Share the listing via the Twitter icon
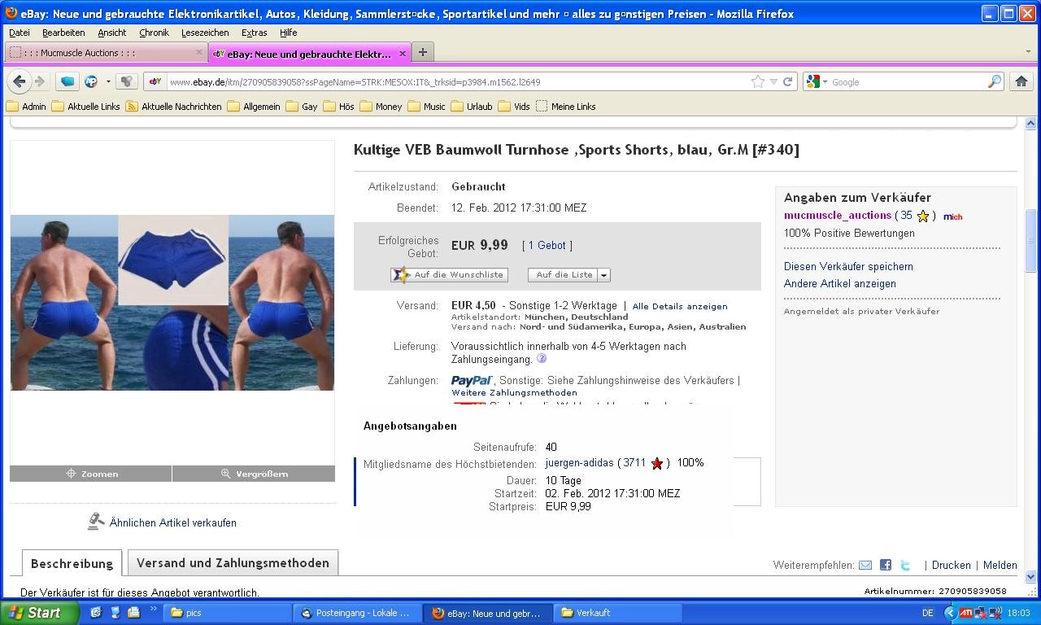 (x=905, y=565)
